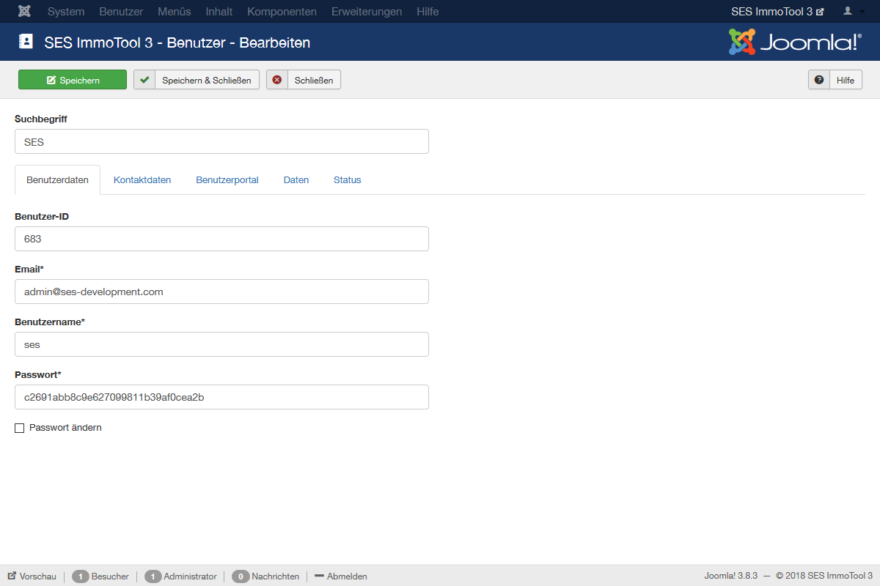880x586 pixels.
Task: Switch to the Benutzerportal tab
Action: click(227, 180)
